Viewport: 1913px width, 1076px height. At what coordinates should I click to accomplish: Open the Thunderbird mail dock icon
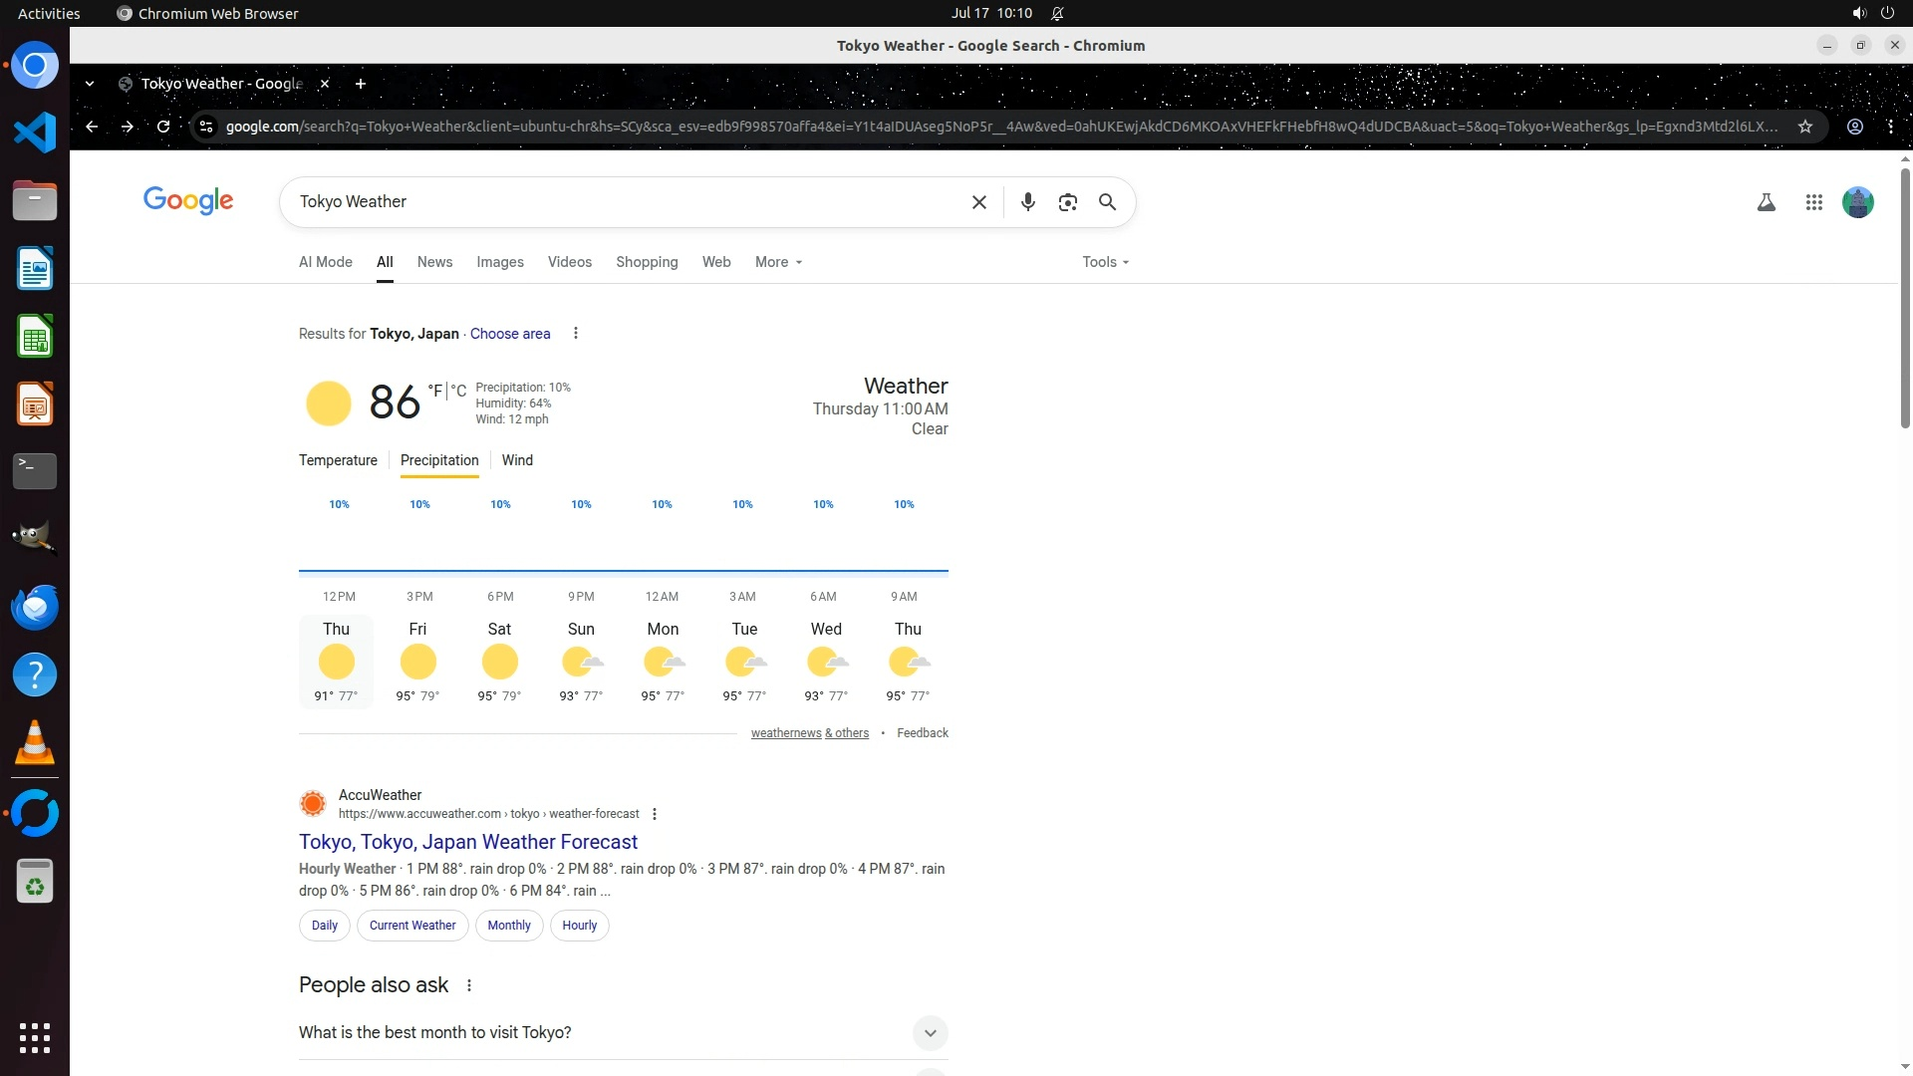click(x=35, y=607)
